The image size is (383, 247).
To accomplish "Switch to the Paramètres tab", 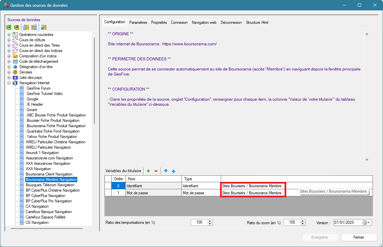I will tap(138, 22).
